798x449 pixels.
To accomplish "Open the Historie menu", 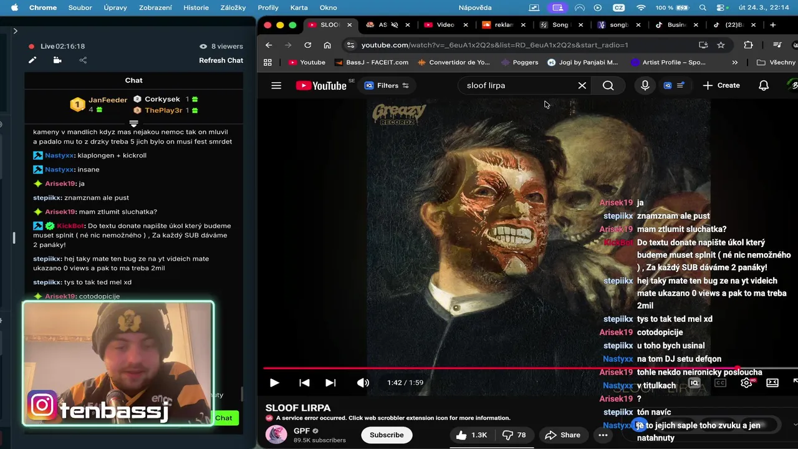I will click(196, 7).
